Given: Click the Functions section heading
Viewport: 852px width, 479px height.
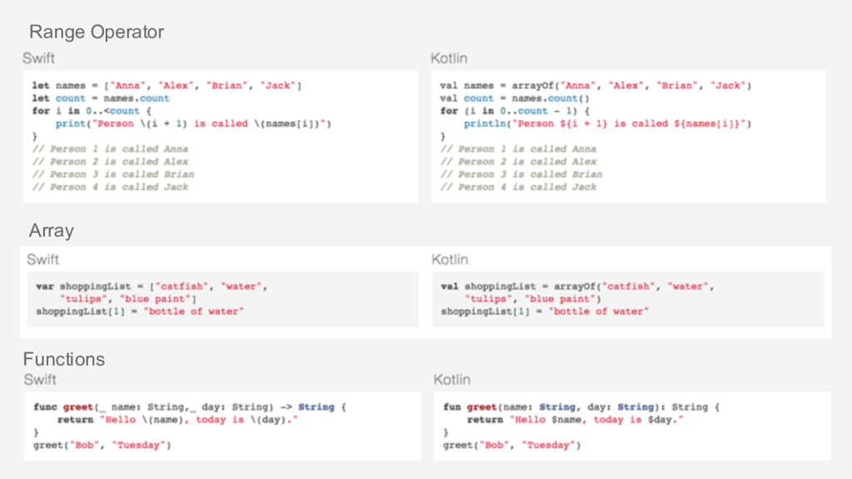Looking at the screenshot, I should pos(63,359).
